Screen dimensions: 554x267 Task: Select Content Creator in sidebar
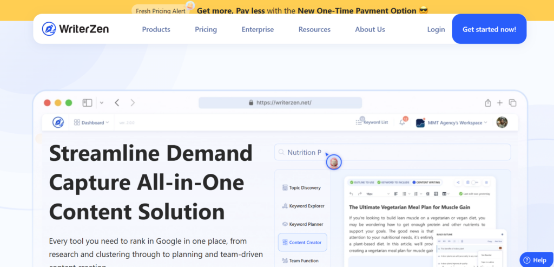302,242
